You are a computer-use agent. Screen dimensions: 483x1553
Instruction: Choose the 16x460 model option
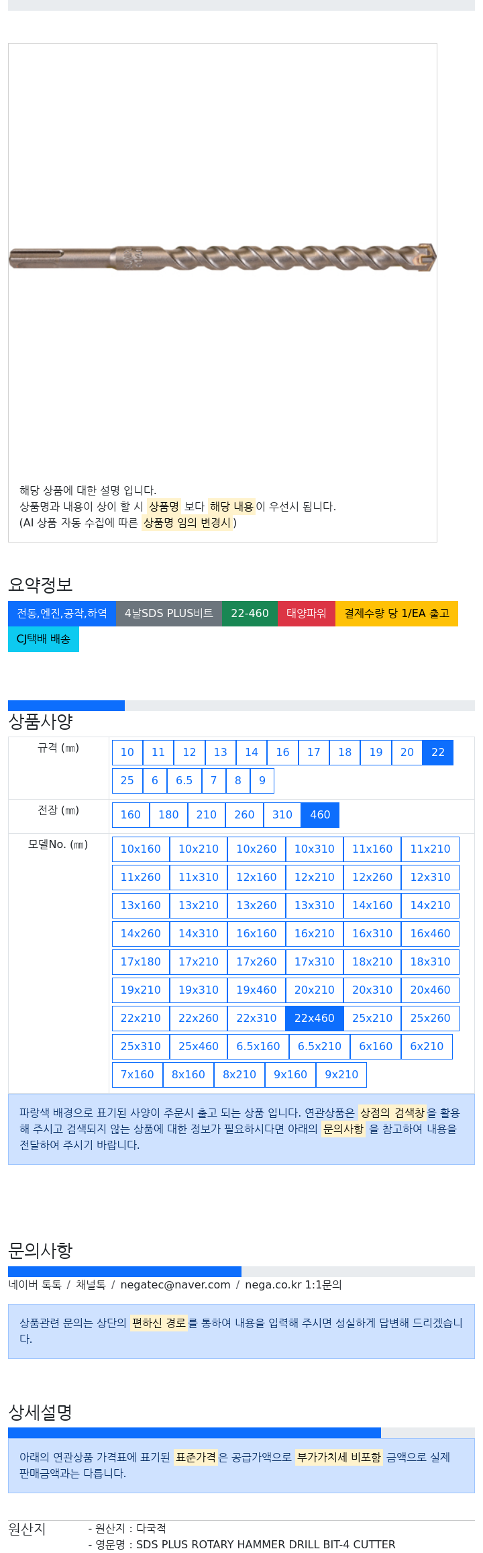[430, 933]
